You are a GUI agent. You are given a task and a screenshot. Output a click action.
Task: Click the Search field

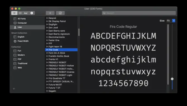pyautogui.click(x=139, y=13)
